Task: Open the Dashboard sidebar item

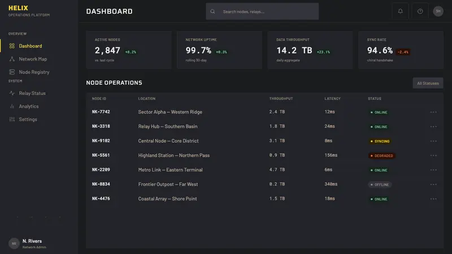Action: 39,46
